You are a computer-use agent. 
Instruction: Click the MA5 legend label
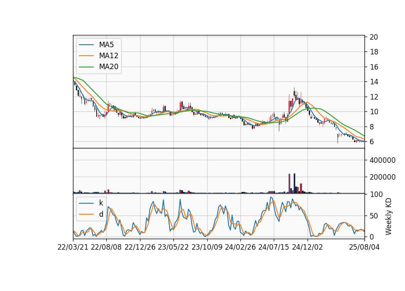(106, 45)
